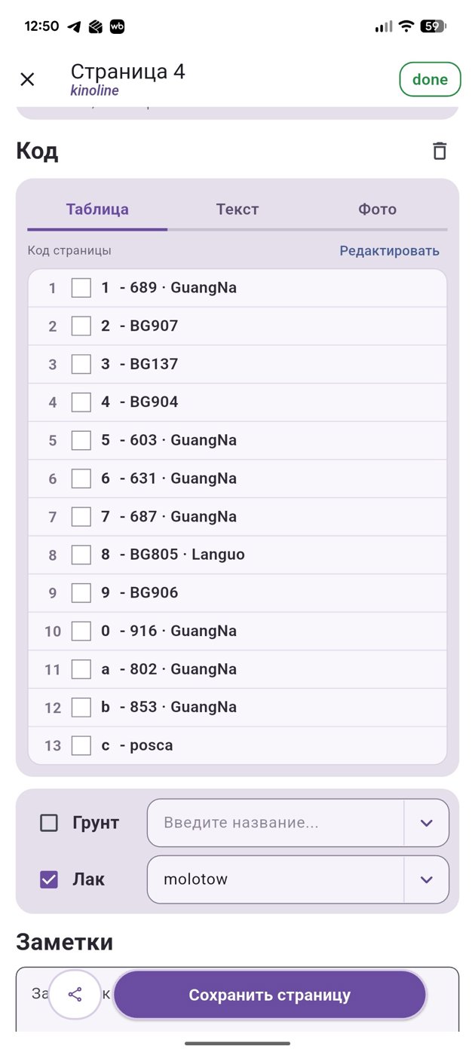Tap the Telegram icon in status bar
Screen dimensions: 475x1055
pos(74,26)
